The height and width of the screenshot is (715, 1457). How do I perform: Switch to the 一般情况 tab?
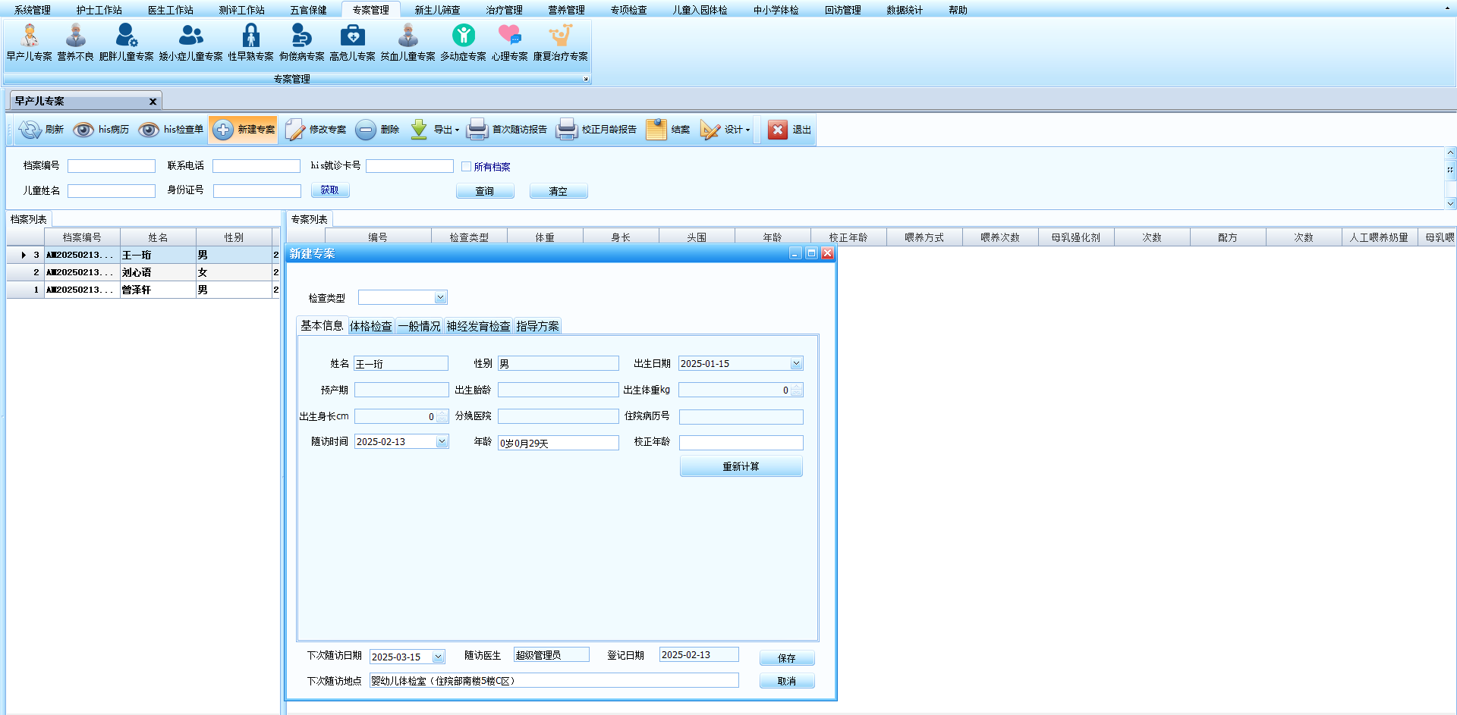point(419,326)
